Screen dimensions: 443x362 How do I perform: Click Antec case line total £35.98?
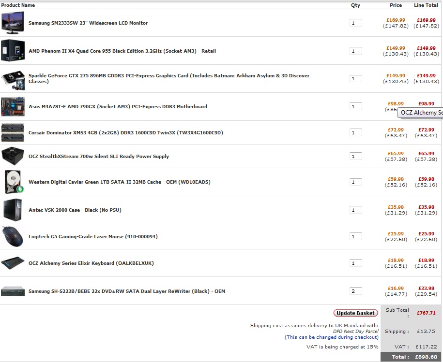426,207
